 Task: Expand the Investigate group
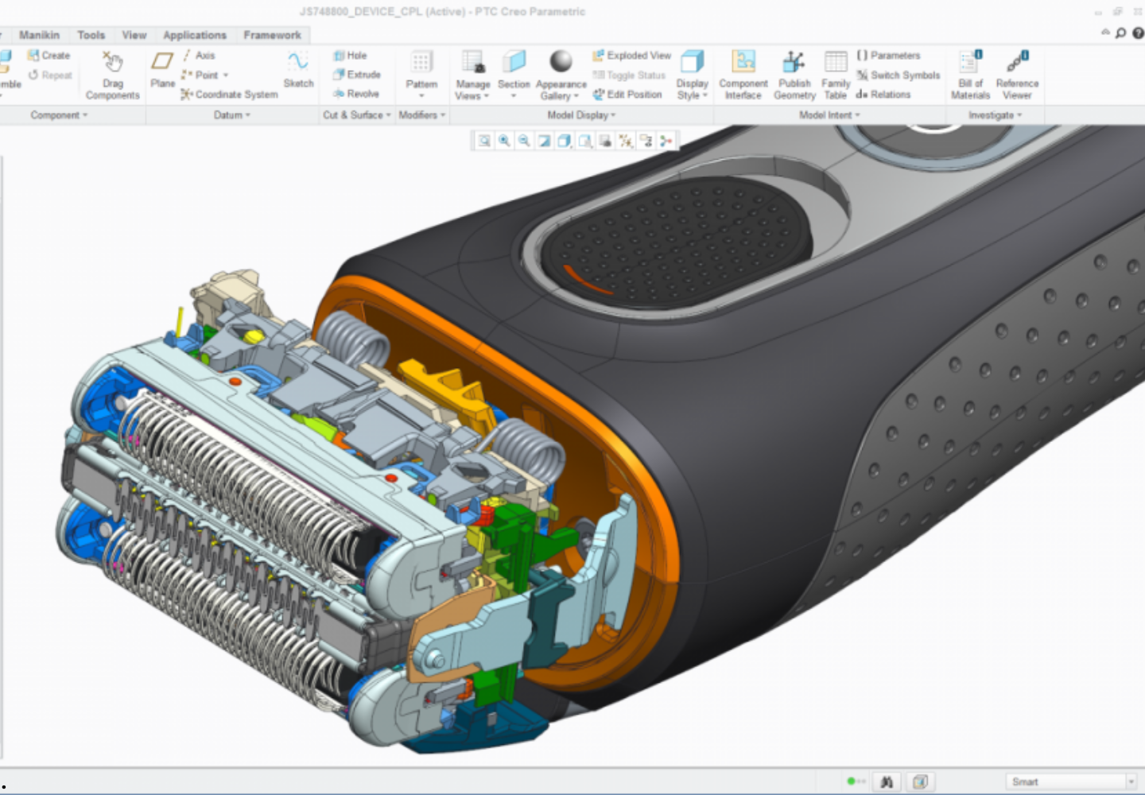(x=995, y=115)
